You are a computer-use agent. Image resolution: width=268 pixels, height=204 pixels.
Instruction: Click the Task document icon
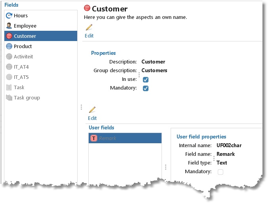tap(9, 88)
